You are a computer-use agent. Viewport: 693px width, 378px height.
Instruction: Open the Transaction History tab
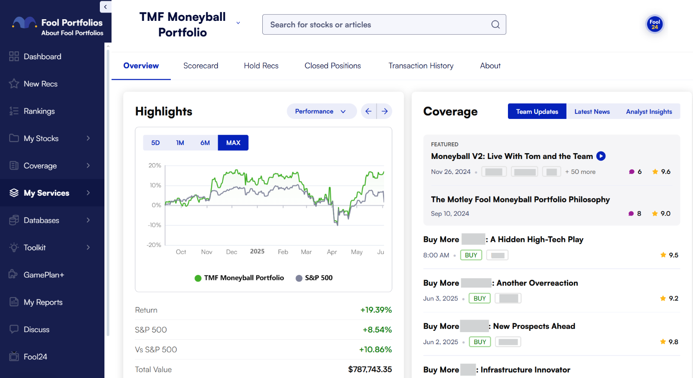pos(421,66)
